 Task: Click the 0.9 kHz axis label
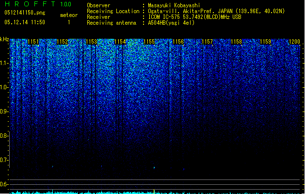(x=4, y=112)
